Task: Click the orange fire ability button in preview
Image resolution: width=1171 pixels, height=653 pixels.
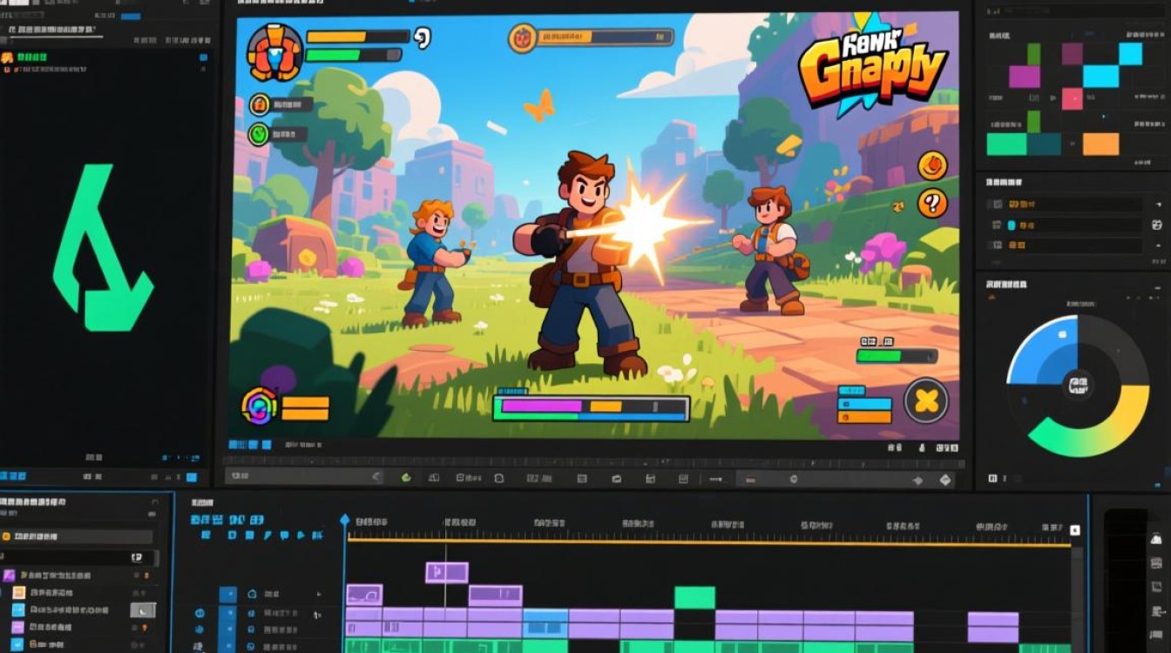Action: pos(931,164)
